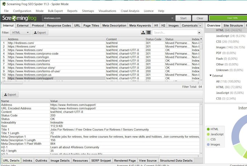Click the Search box

(175, 33)
